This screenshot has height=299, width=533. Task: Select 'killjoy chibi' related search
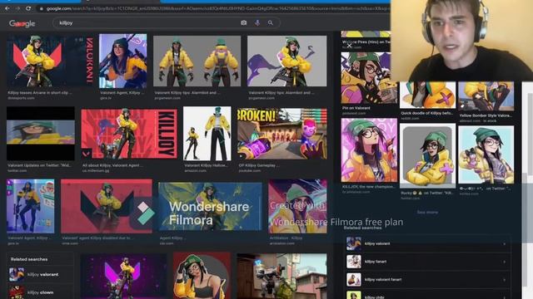[x=374, y=297]
